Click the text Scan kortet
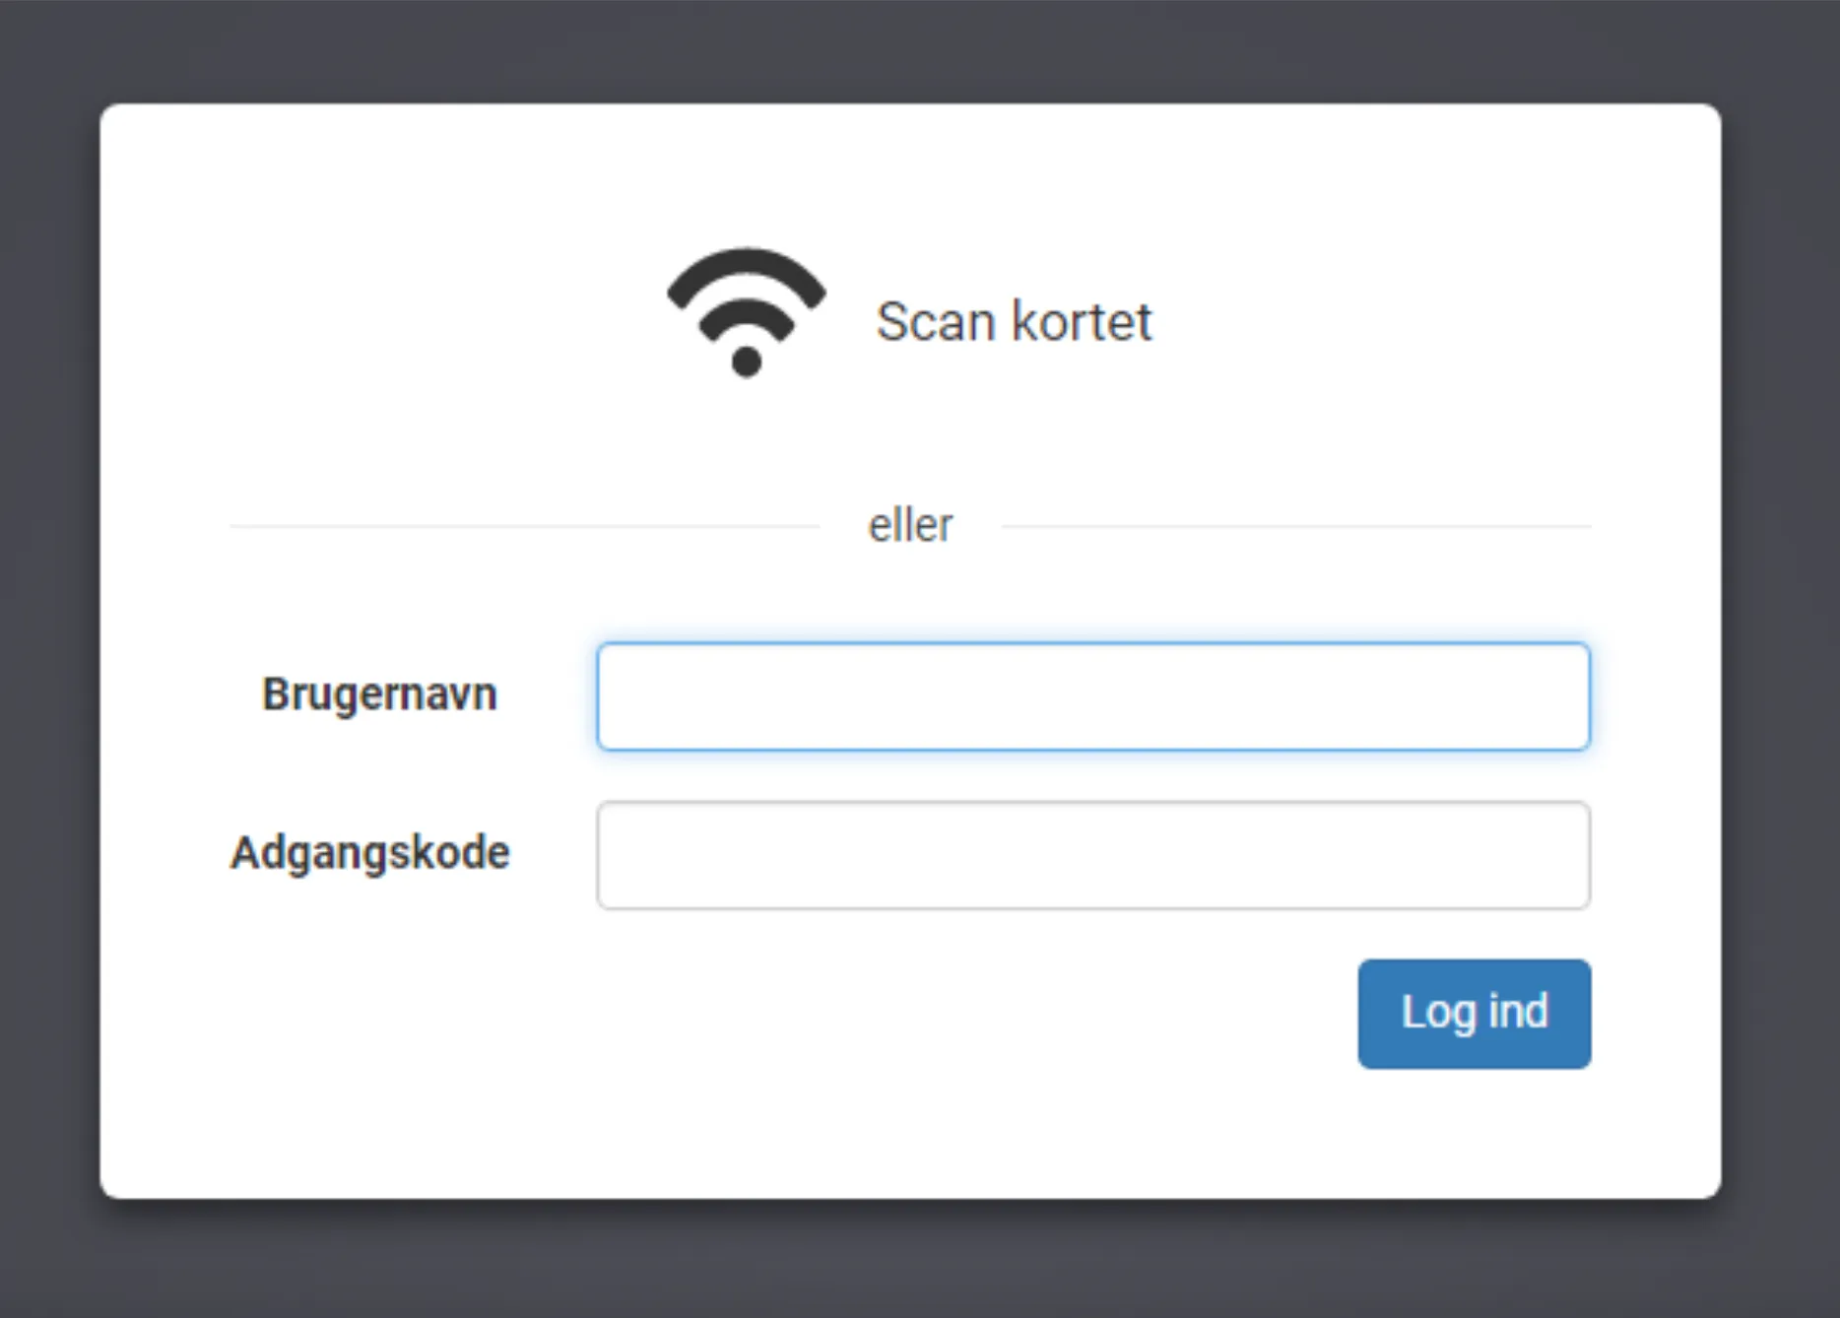Screen dimensions: 1840x1318 point(1015,320)
